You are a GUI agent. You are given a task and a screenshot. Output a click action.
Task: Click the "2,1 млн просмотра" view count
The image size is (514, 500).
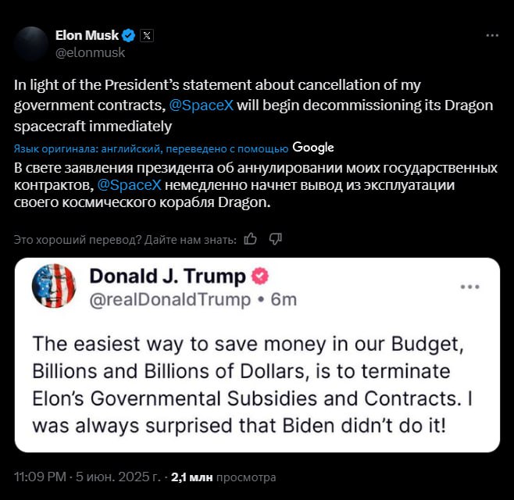(223, 476)
